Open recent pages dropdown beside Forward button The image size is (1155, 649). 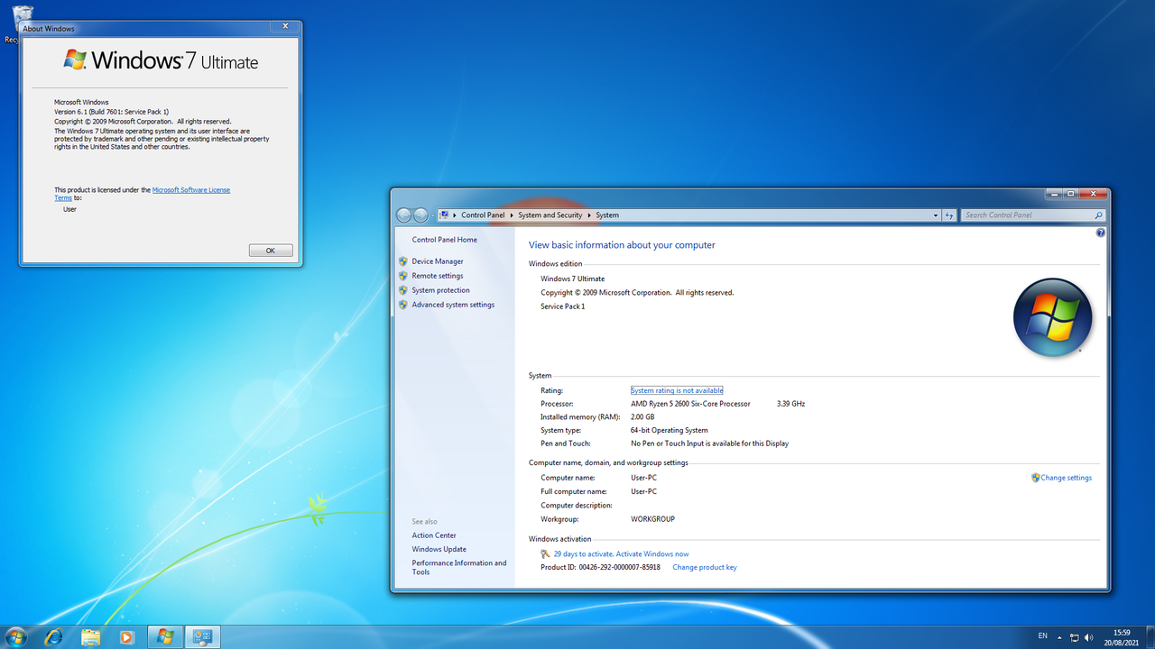click(x=432, y=215)
